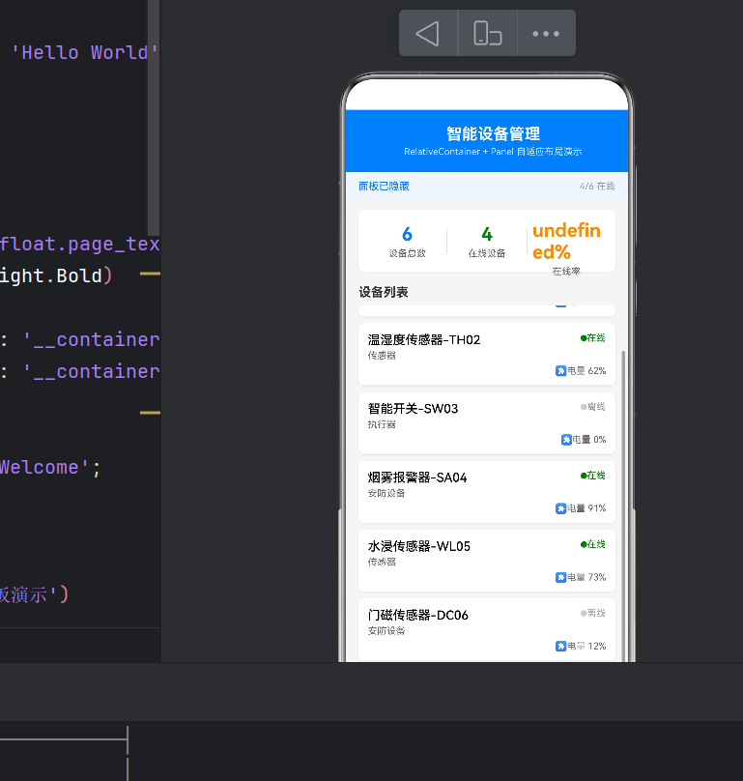Tap the undefined% online rate value
This screenshot has width=743, height=781.
tap(566, 241)
